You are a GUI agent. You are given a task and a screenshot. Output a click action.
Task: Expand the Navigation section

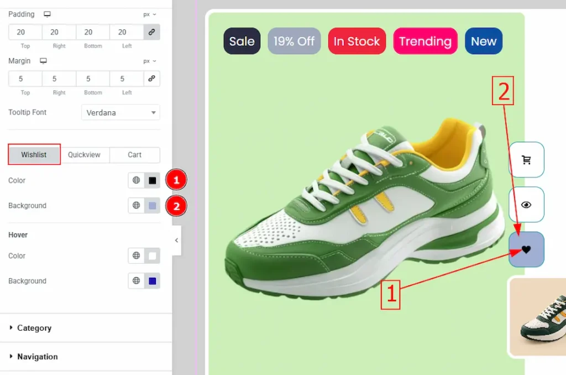point(37,357)
